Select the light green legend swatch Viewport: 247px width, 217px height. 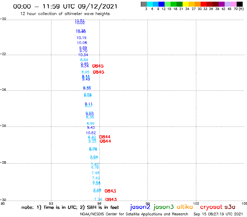point(168,4)
